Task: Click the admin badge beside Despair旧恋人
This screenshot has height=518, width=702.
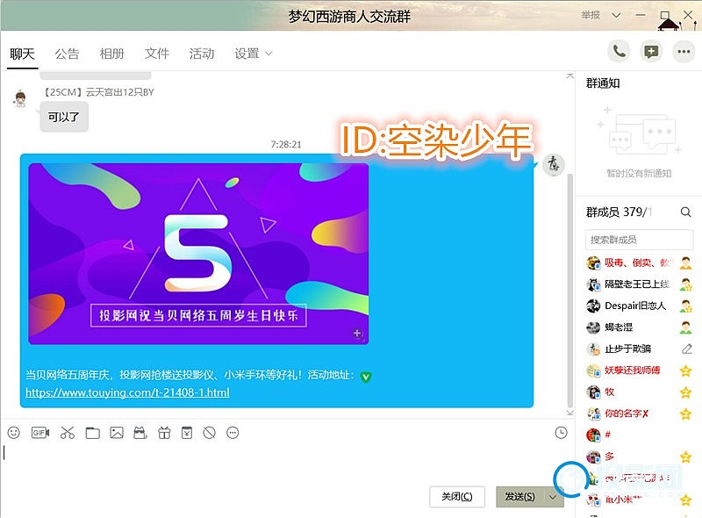Action: pyautogui.click(x=685, y=306)
